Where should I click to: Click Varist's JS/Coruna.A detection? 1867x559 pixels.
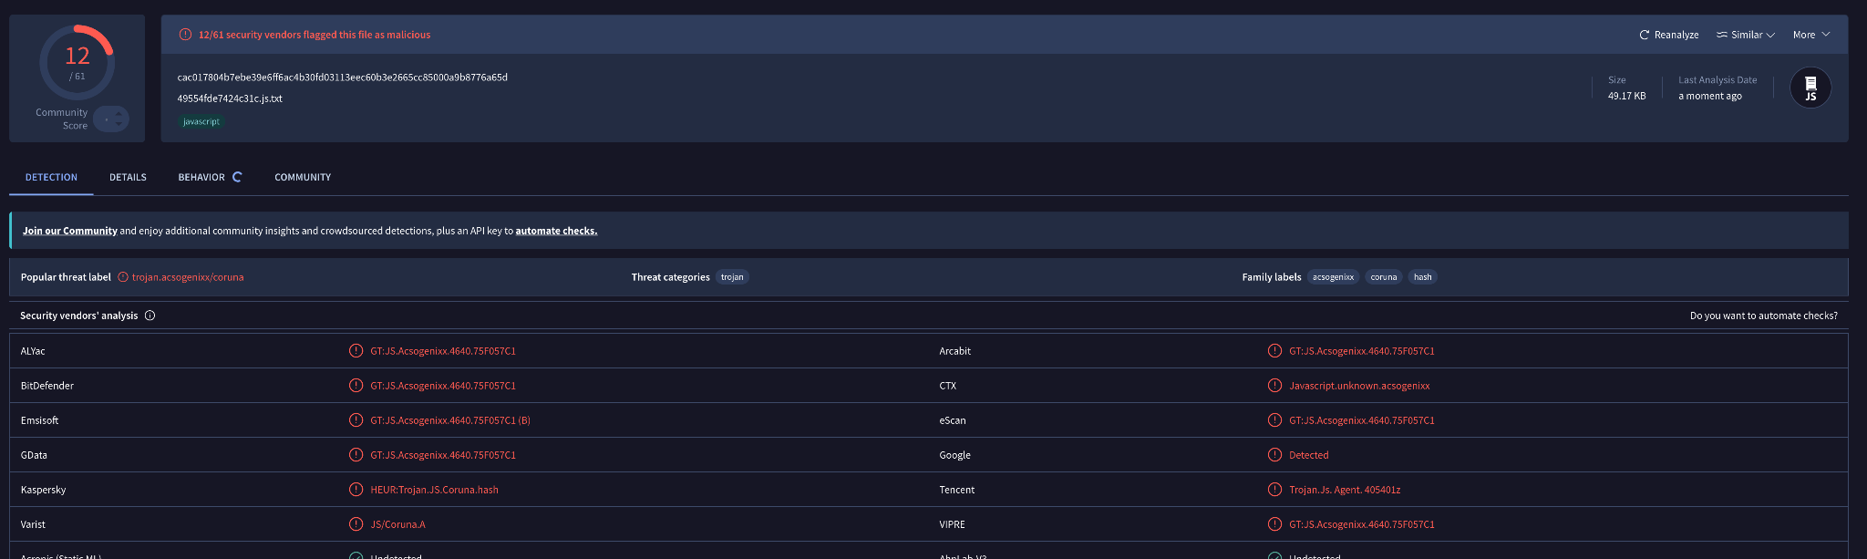tap(397, 524)
